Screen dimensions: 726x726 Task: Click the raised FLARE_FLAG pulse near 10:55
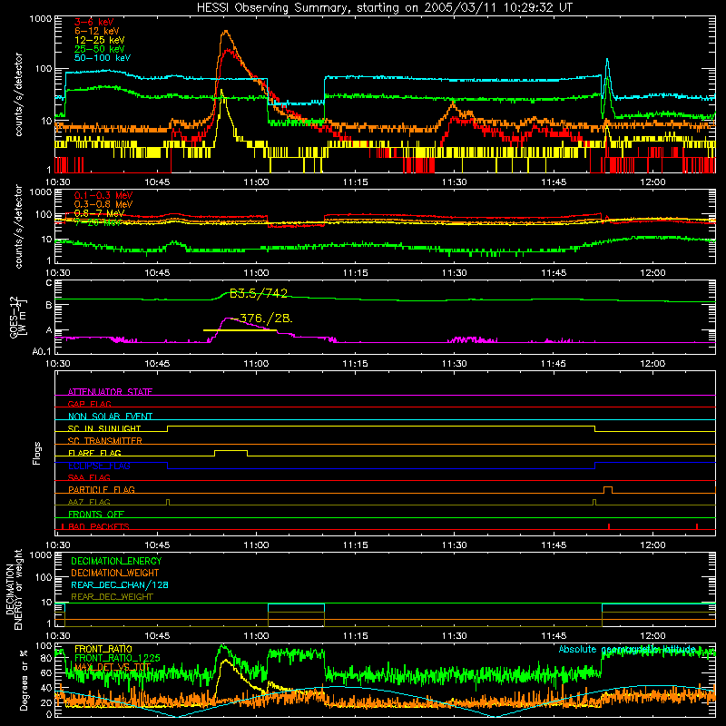click(231, 453)
